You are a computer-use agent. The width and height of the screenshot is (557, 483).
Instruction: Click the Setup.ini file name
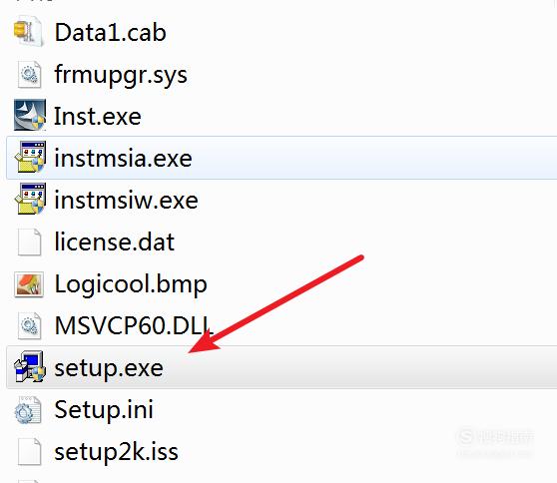pos(104,409)
